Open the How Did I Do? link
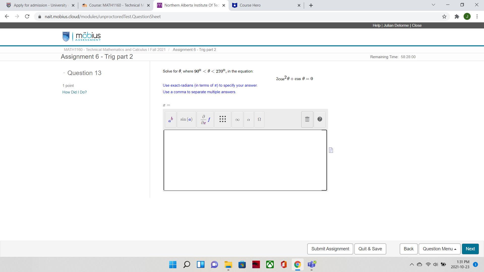The width and height of the screenshot is (484, 272). (x=74, y=92)
